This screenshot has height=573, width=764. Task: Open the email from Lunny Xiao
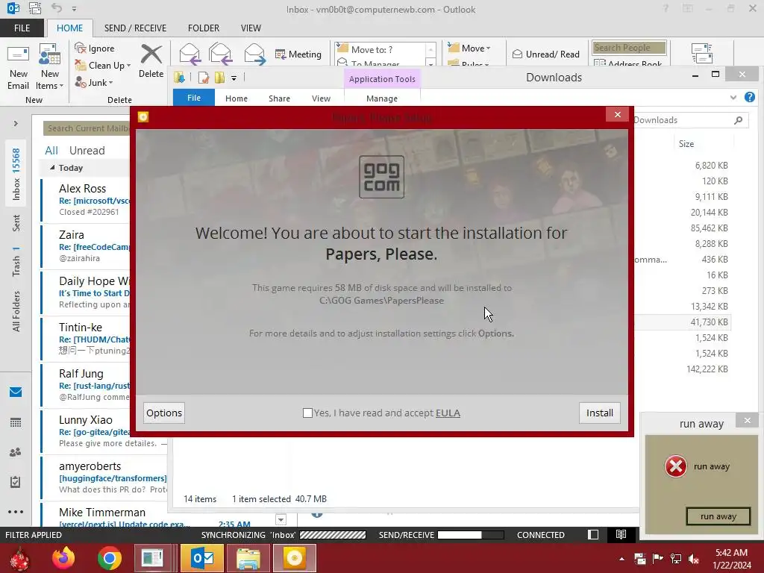[x=86, y=431]
